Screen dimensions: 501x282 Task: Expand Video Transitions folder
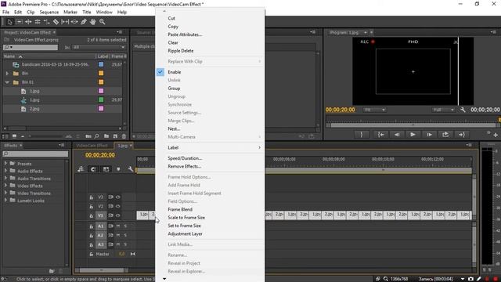click(x=5, y=193)
